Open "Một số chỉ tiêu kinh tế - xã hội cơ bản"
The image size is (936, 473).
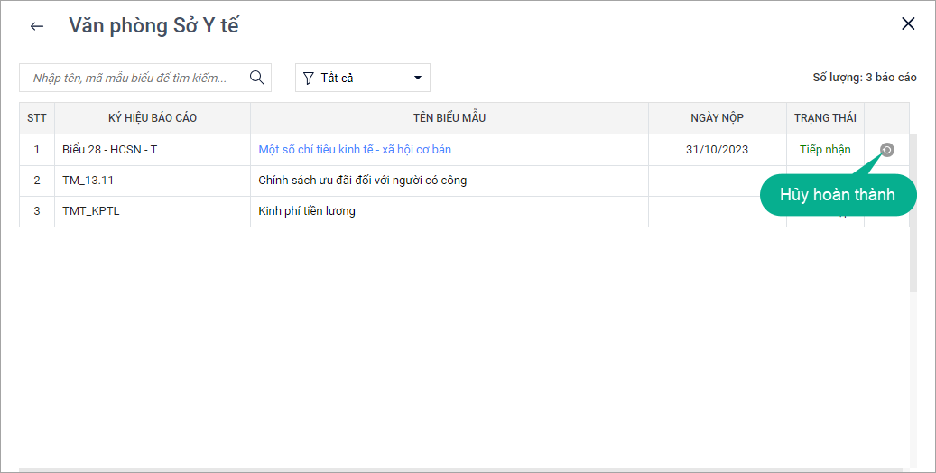pyautogui.click(x=355, y=150)
